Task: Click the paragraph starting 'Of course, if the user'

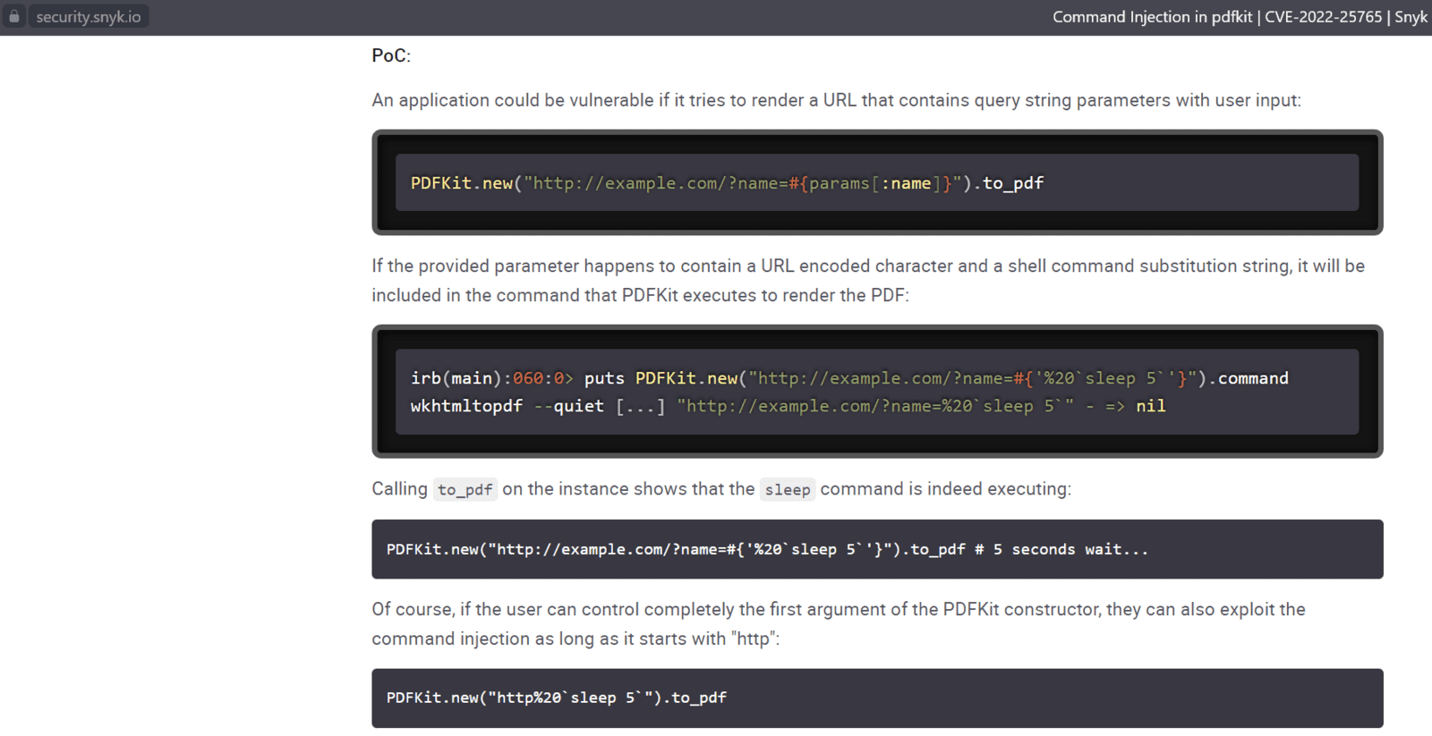Action: (839, 624)
